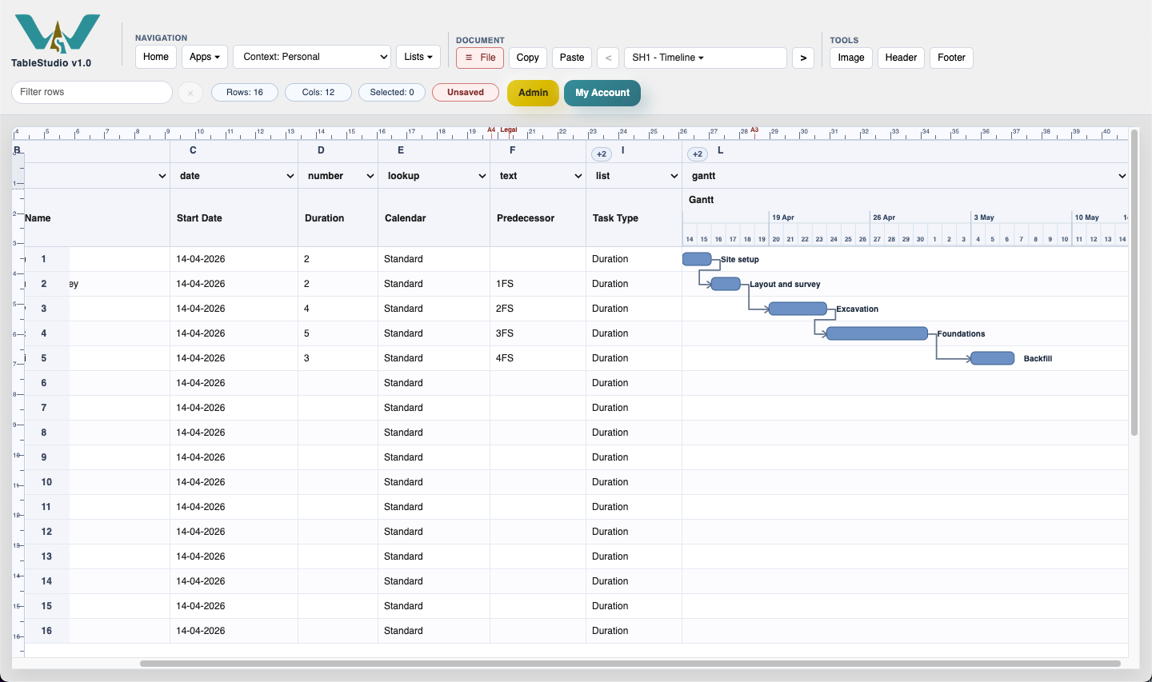Clear the row filter with the x button

pyautogui.click(x=190, y=93)
